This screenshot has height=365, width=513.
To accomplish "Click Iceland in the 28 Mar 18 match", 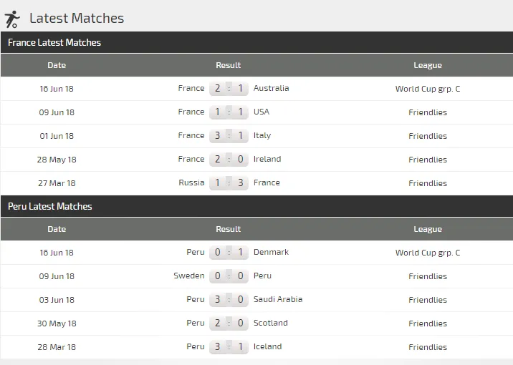I will pos(268,346).
